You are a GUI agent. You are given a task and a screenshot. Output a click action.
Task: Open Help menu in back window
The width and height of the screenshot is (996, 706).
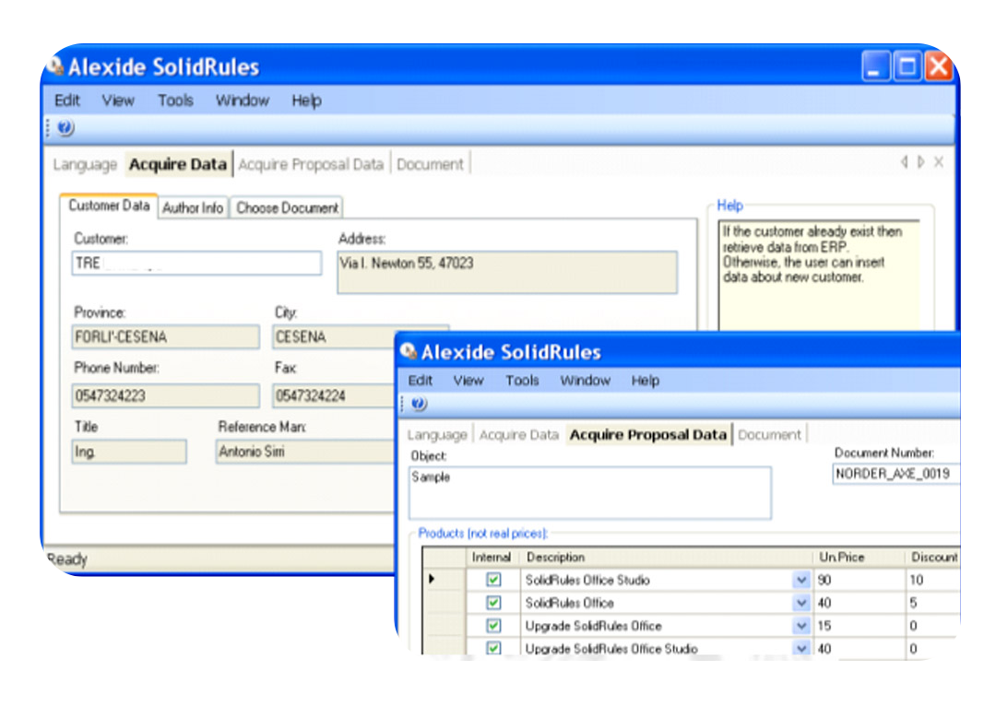point(306,100)
